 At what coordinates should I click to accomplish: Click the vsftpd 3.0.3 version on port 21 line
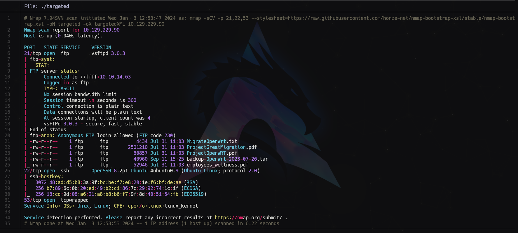pyautogui.click(x=108, y=53)
